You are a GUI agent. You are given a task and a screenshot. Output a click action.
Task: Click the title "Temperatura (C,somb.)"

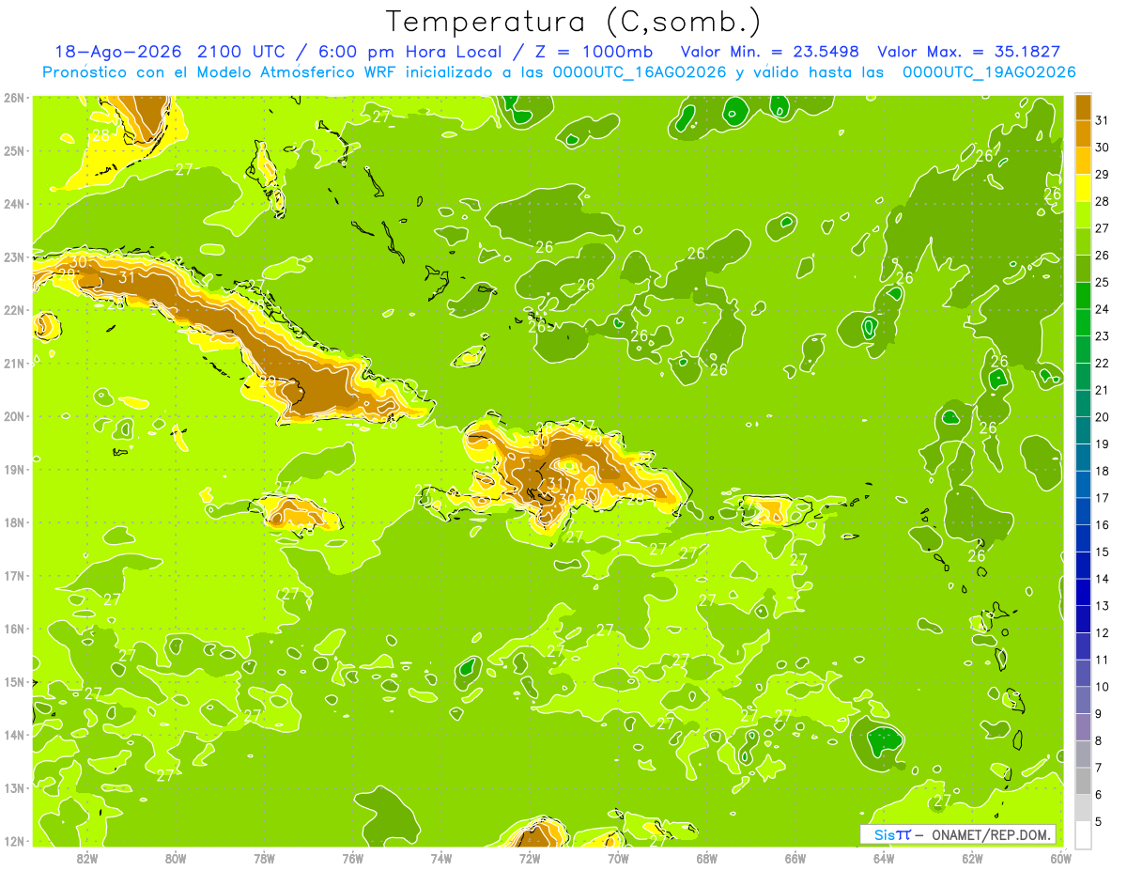[x=574, y=22]
